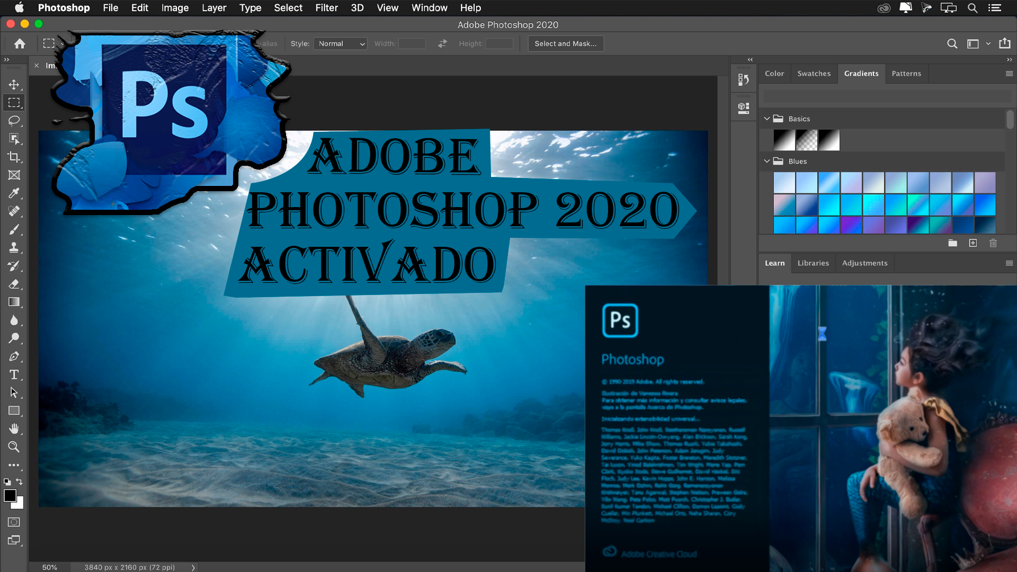Click the Select and Mask button
Image resolution: width=1017 pixels, height=572 pixels.
point(566,43)
